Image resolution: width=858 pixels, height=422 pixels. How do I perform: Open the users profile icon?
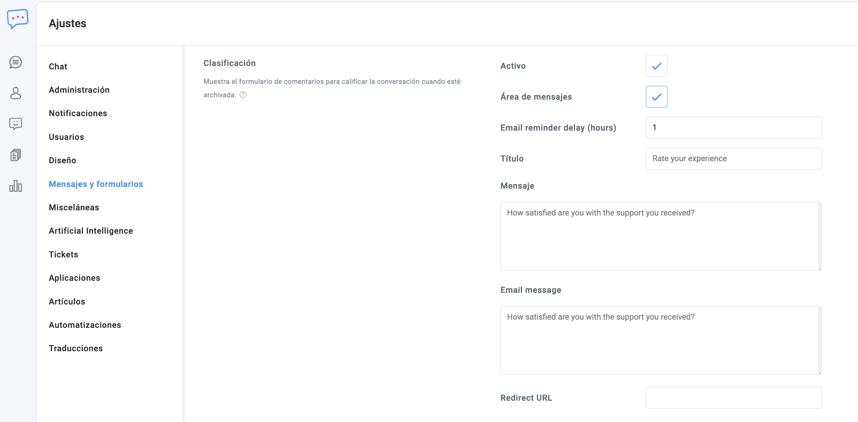15,93
